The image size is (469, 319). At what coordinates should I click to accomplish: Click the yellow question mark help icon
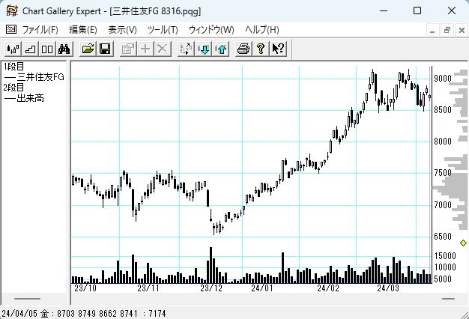tap(261, 49)
